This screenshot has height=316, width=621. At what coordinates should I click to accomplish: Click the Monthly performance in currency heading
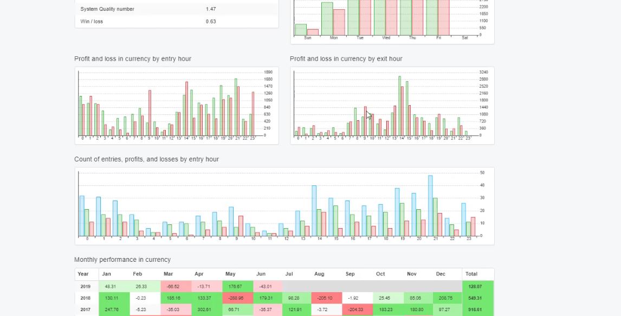coord(122,260)
